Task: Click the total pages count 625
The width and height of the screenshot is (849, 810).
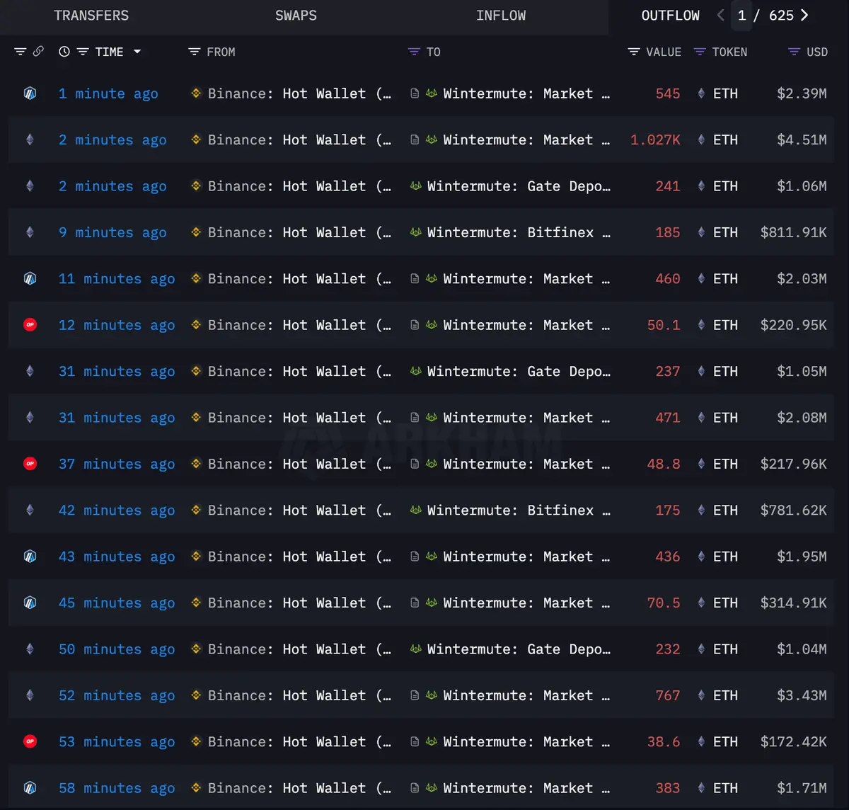Action: point(781,16)
